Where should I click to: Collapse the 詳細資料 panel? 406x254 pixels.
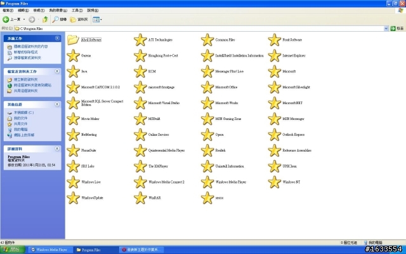coord(57,149)
